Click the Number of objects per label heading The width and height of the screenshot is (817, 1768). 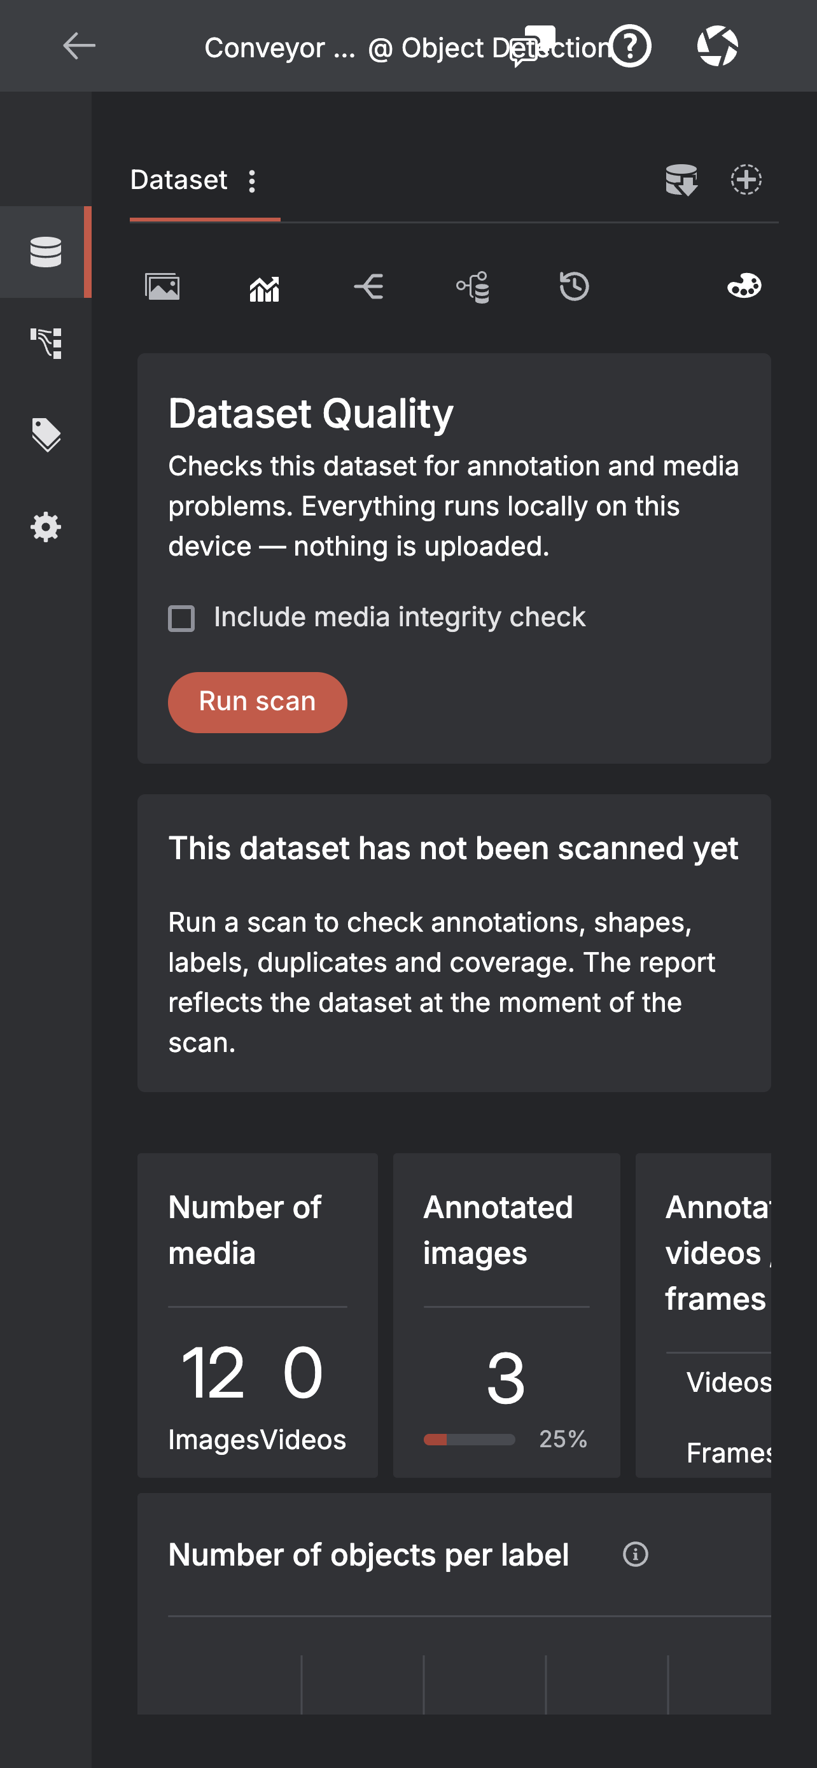click(368, 1555)
